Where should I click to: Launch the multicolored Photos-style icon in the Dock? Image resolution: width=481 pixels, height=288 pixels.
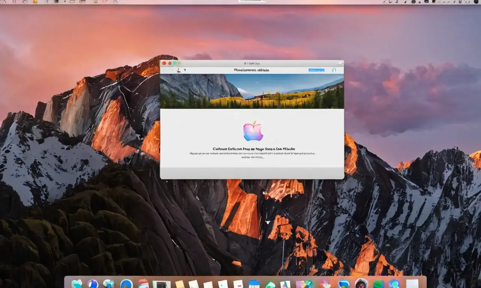click(x=304, y=284)
